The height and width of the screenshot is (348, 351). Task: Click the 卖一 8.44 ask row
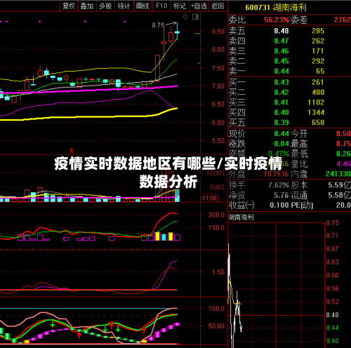click(x=289, y=71)
